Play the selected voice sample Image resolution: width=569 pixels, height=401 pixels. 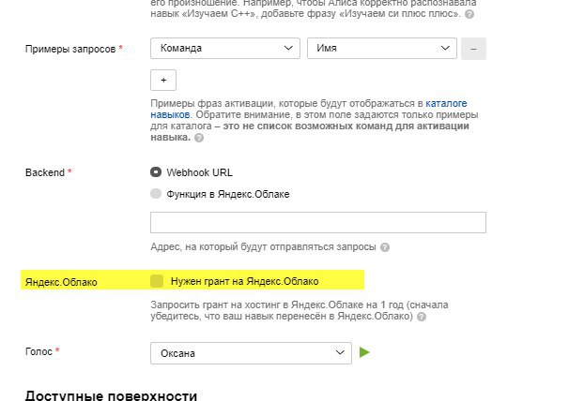point(364,352)
